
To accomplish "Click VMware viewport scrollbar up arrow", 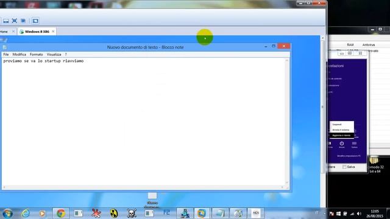I will tap(323, 38).
